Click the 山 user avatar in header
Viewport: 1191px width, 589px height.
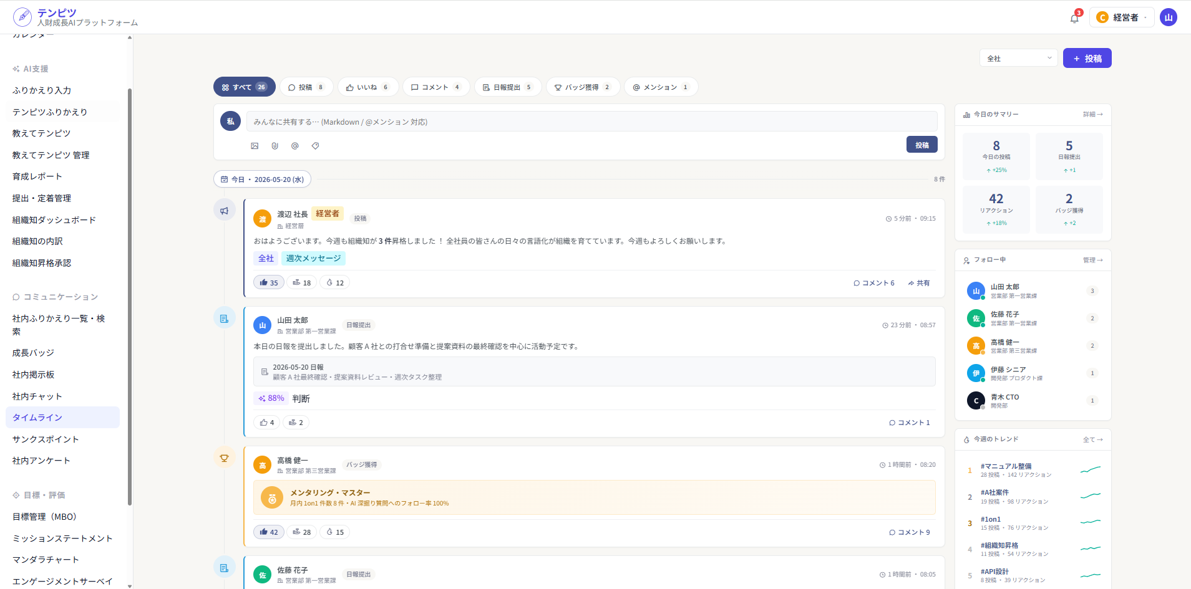click(x=1169, y=17)
